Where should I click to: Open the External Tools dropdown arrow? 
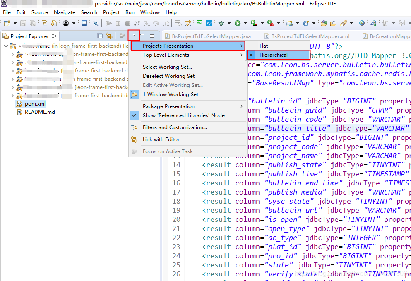(x=279, y=23)
